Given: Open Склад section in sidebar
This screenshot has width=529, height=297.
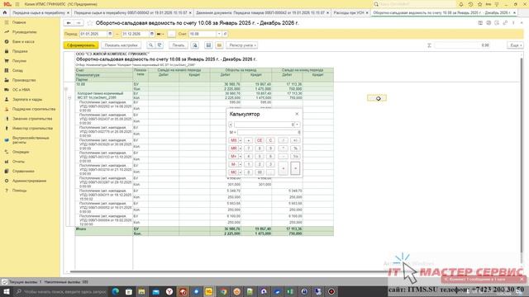Looking at the screenshot, I should (17, 70).
